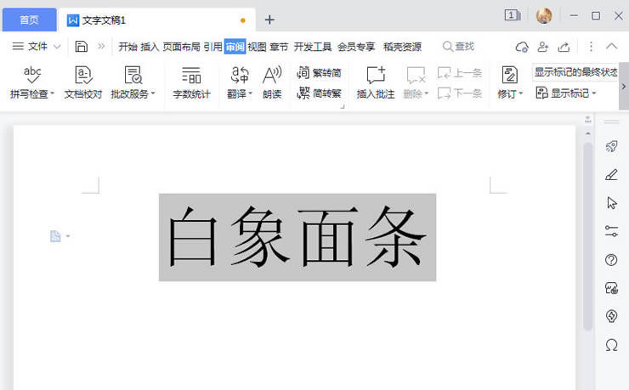Convert text with 简转繁
The height and width of the screenshot is (390, 629).
click(x=319, y=93)
